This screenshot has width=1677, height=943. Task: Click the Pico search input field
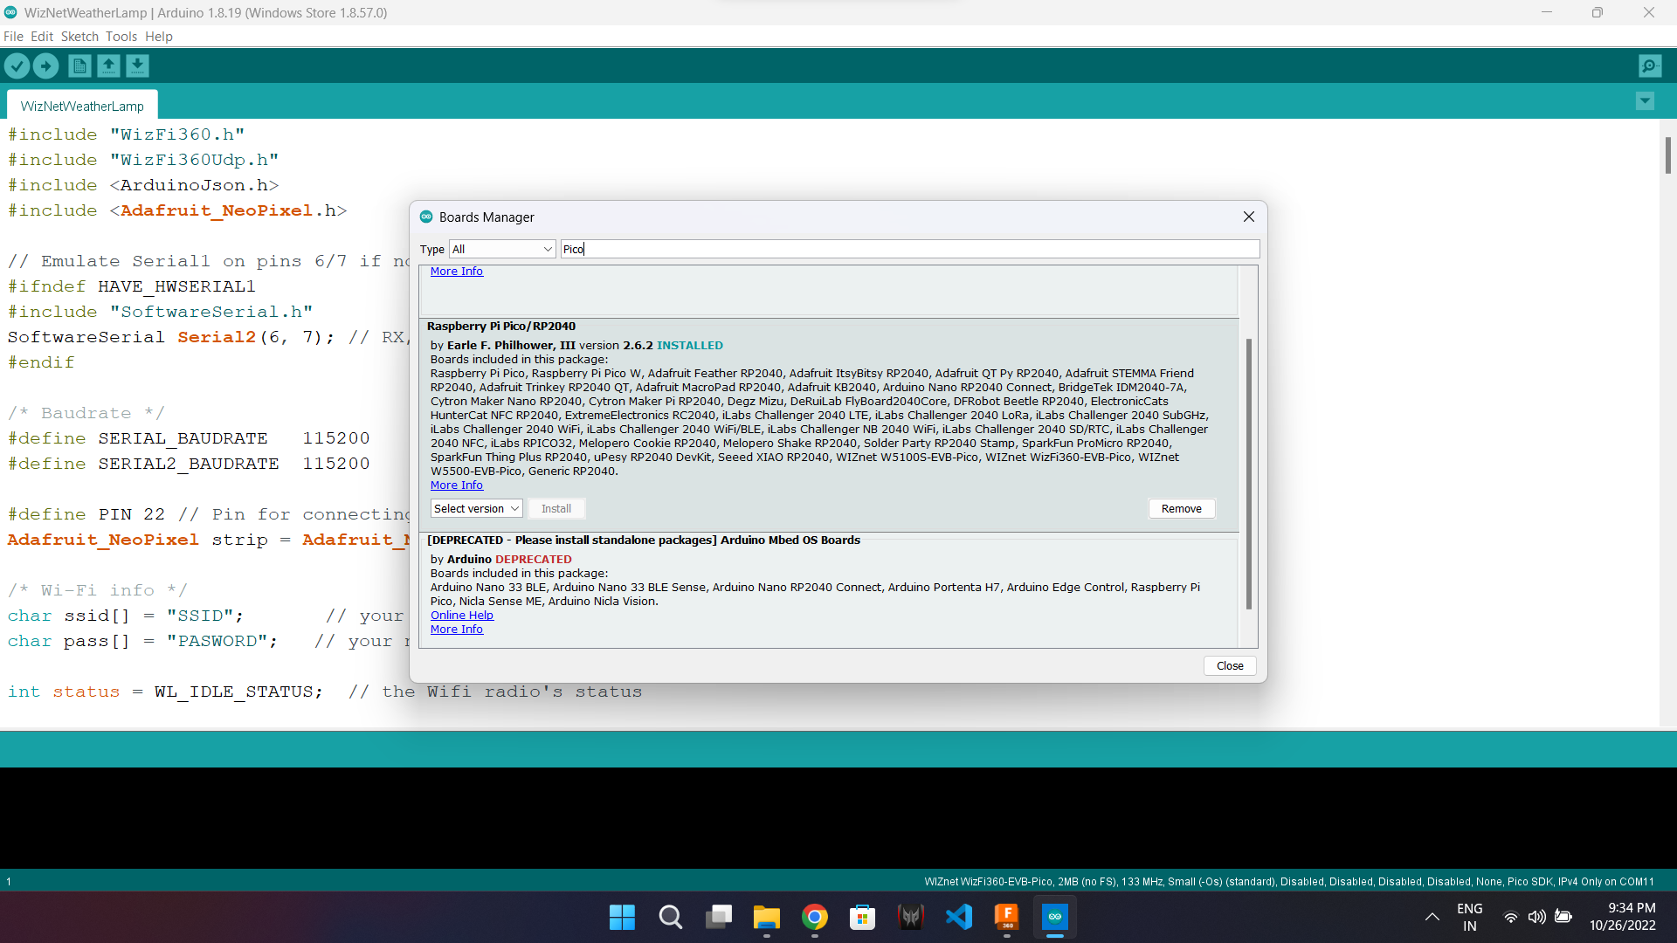click(908, 249)
